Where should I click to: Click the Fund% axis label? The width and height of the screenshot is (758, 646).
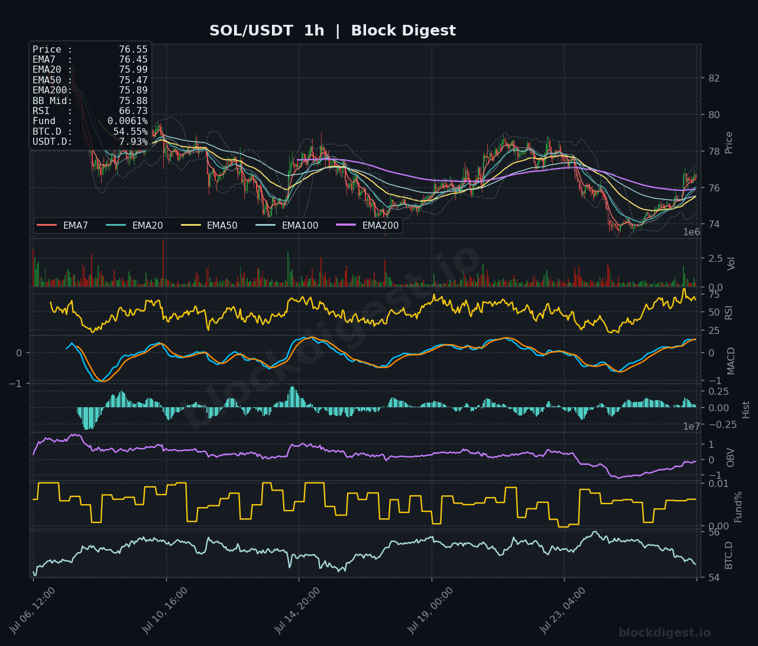[738, 507]
